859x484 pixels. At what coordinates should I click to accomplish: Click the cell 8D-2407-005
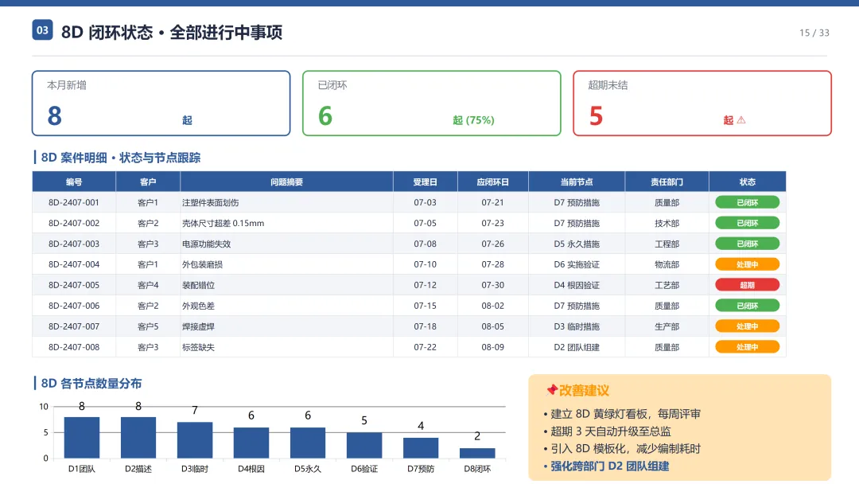74,285
